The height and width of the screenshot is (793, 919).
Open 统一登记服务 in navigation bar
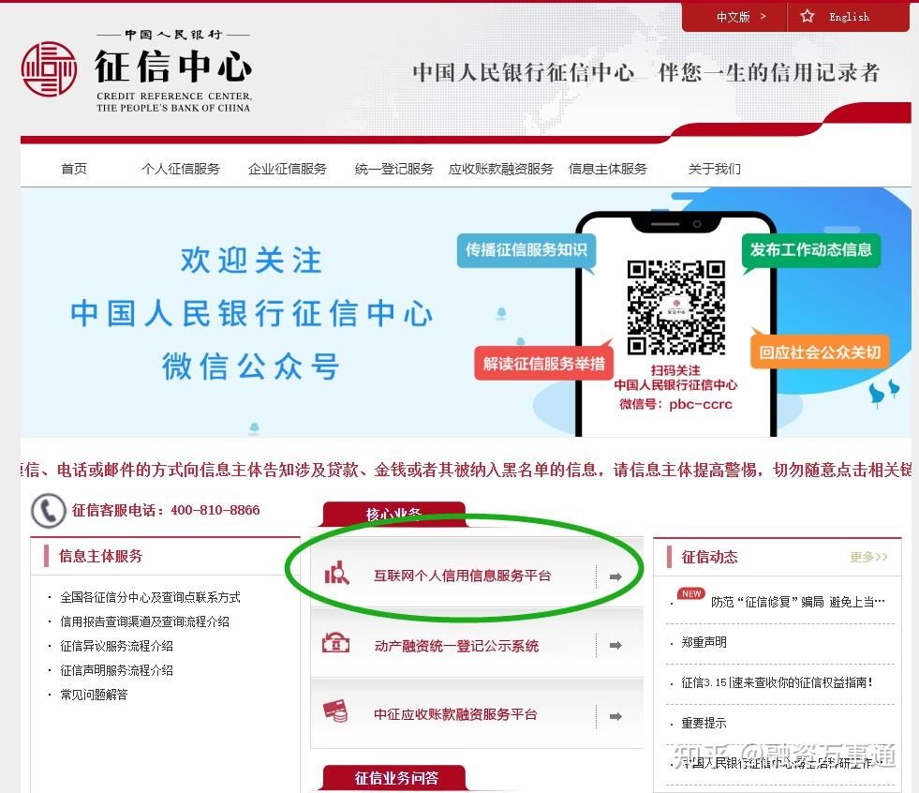[393, 169]
